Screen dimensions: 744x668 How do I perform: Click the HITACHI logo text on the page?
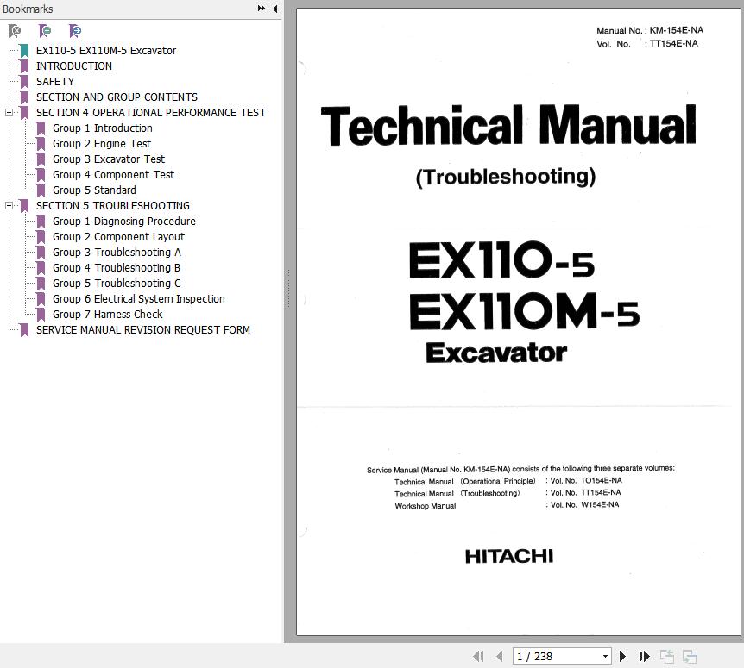508,556
